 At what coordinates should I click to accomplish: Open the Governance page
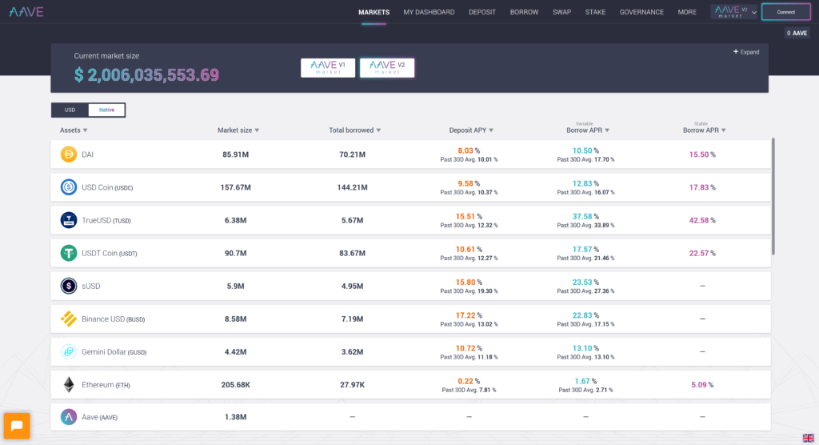[x=641, y=12]
